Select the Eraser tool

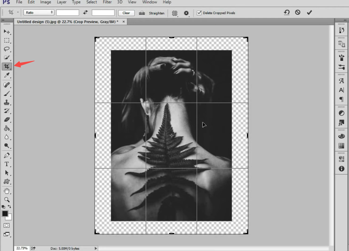[7, 120]
